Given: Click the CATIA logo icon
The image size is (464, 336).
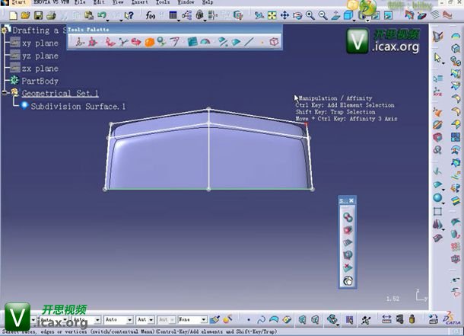Looking at the screenshot, I should pyautogui.click(x=452, y=318).
